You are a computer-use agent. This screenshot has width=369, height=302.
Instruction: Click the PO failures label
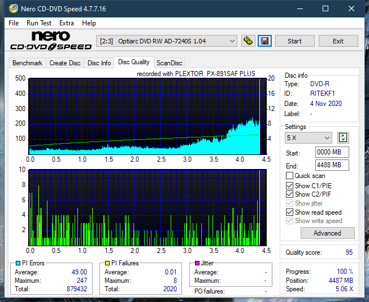209,291
